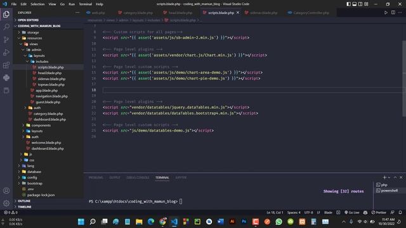
Task: Click the errors and warnings count in status bar
Action: point(11,213)
